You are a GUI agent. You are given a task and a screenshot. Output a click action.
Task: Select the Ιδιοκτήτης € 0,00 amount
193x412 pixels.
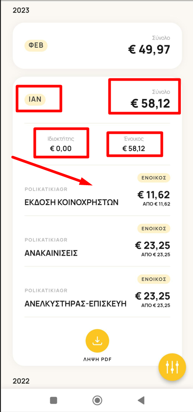(x=61, y=149)
